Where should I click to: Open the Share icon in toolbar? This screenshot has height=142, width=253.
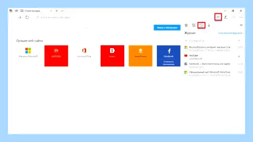coord(234,17)
